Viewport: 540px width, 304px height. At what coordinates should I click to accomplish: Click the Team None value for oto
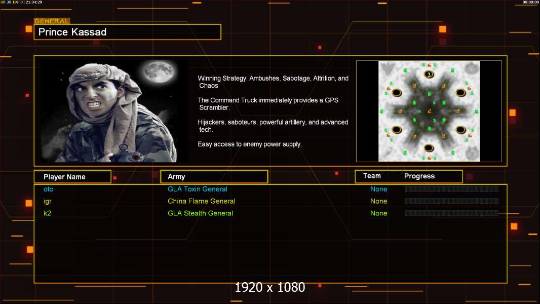pyautogui.click(x=378, y=189)
